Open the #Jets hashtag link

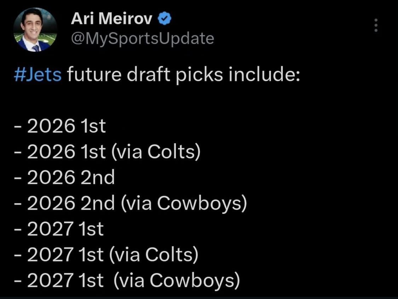click(38, 75)
